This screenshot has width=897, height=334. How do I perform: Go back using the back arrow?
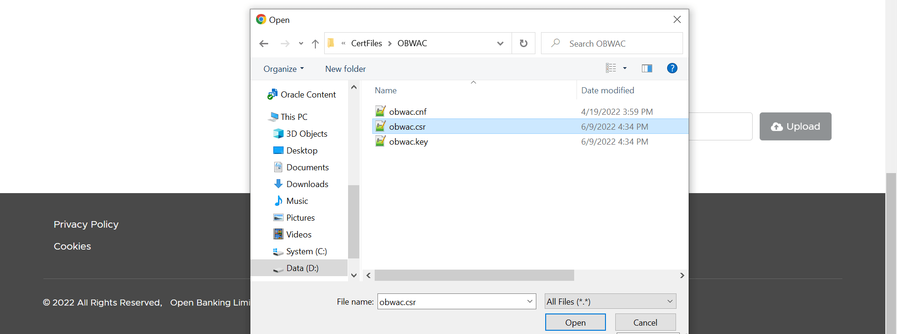[x=263, y=43]
